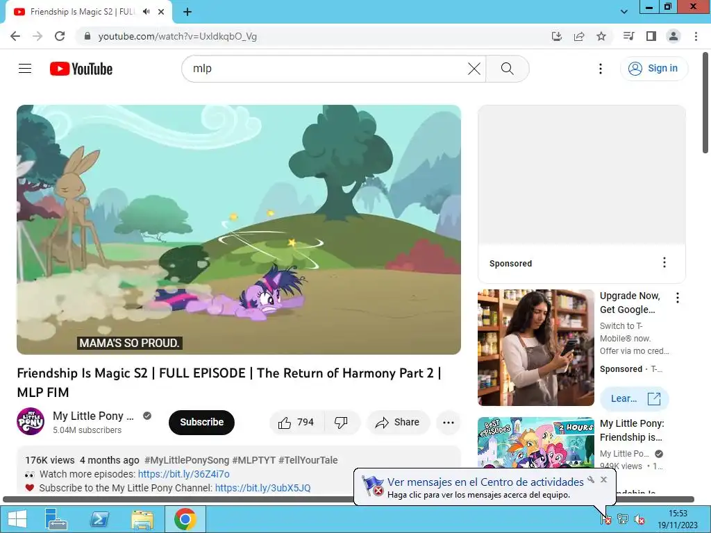Launch PowerShell from the taskbar
The height and width of the screenshot is (533, 711).
click(99, 519)
